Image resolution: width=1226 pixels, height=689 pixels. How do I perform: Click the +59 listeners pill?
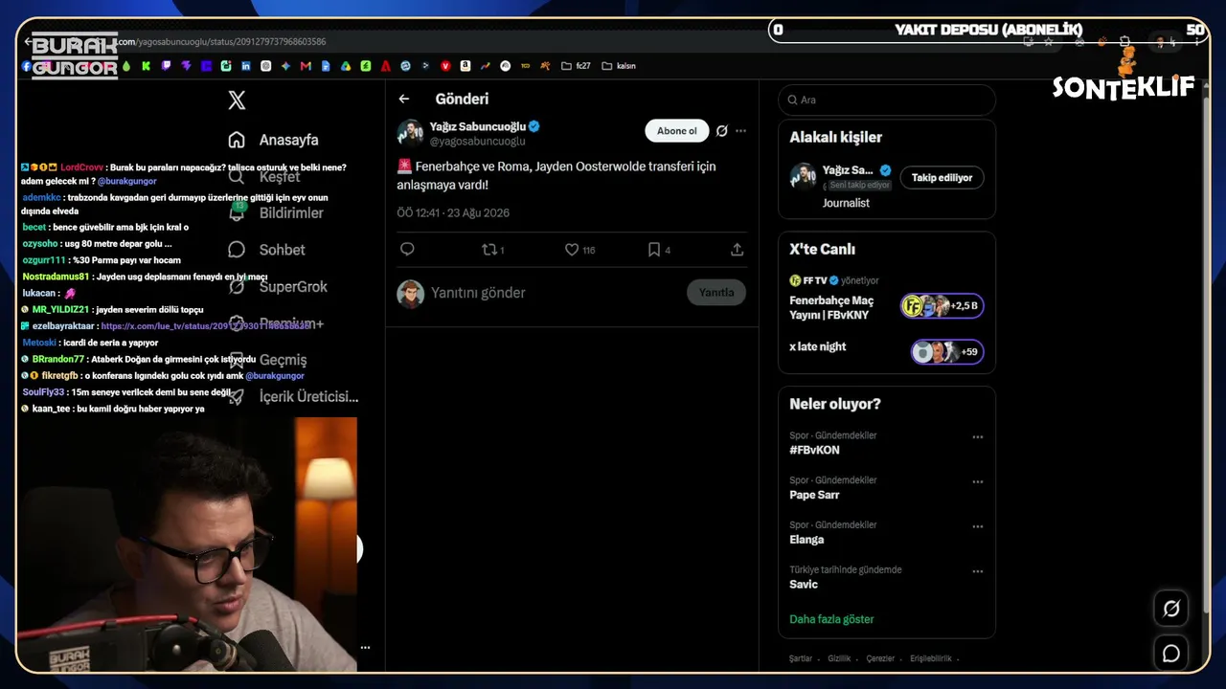pos(947,352)
